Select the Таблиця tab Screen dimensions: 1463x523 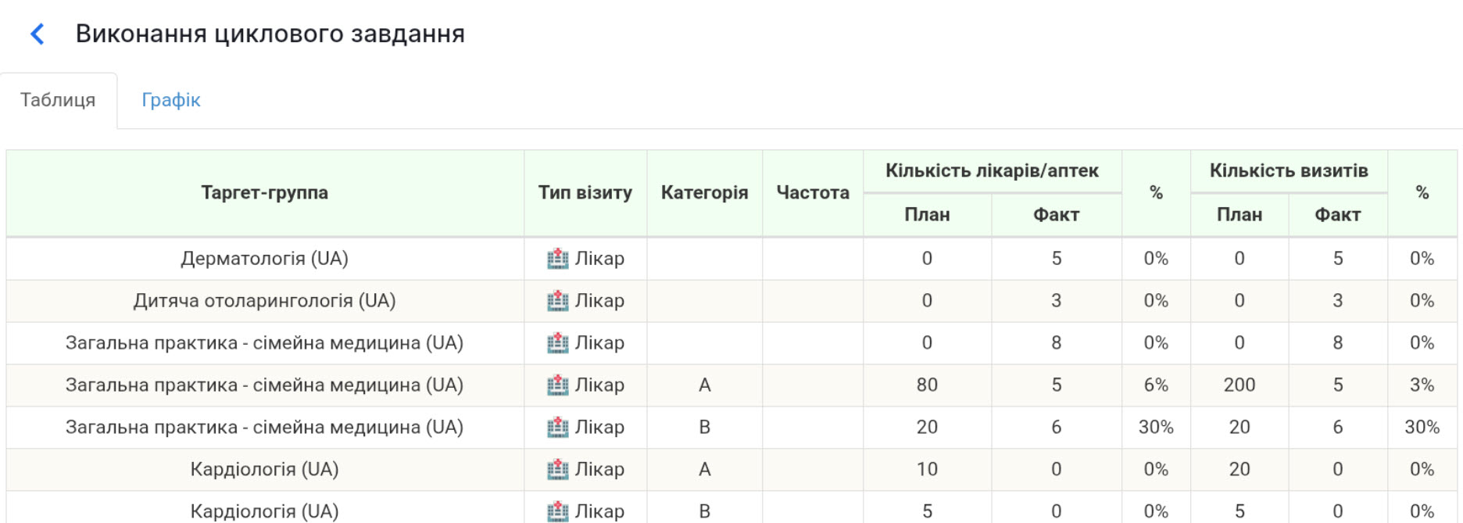pyautogui.click(x=58, y=100)
